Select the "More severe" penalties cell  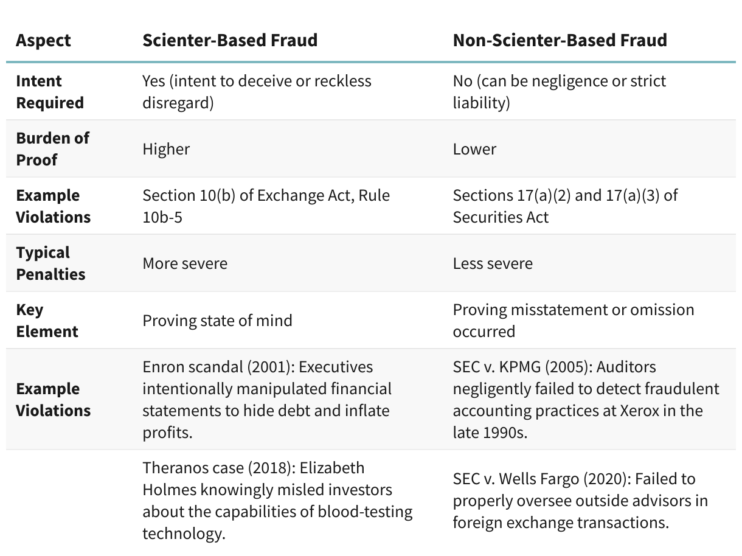[x=185, y=263]
